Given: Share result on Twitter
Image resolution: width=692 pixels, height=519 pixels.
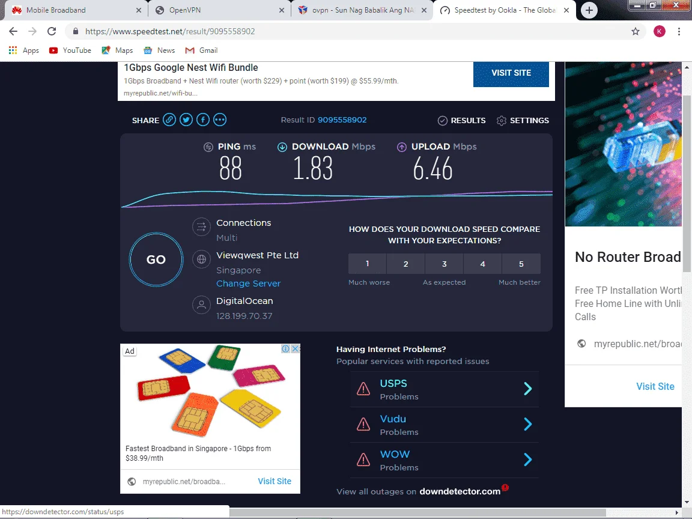Looking at the screenshot, I should click(186, 120).
